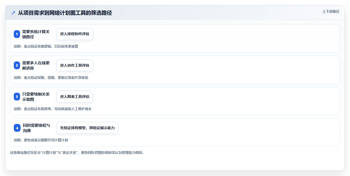Image resolution: width=350 pixels, height=176 pixels.
Task: Click the text 只需要绘制关系示意图
Action: pos(36,97)
